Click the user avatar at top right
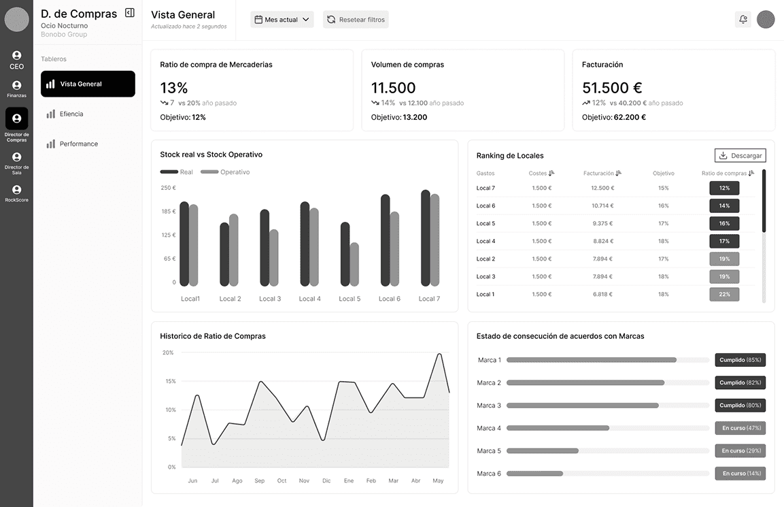The height and width of the screenshot is (507, 784). coord(766,20)
